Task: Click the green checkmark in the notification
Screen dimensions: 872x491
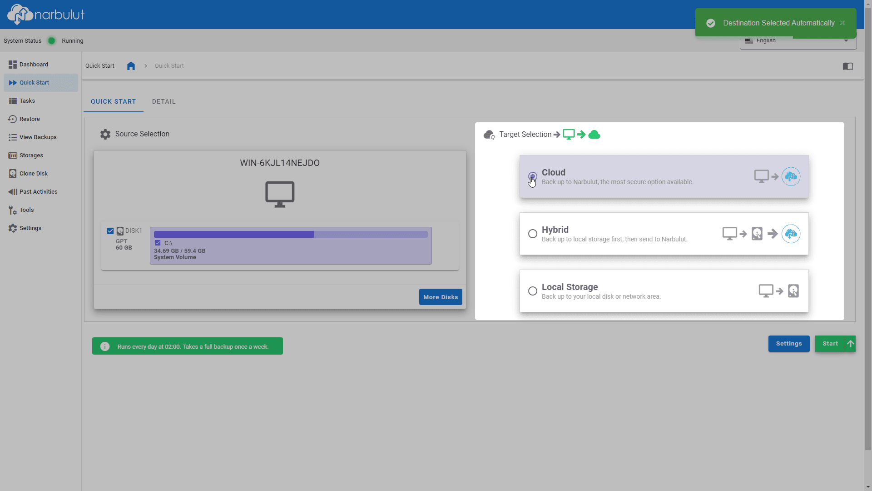Action: (x=711, y=23)
